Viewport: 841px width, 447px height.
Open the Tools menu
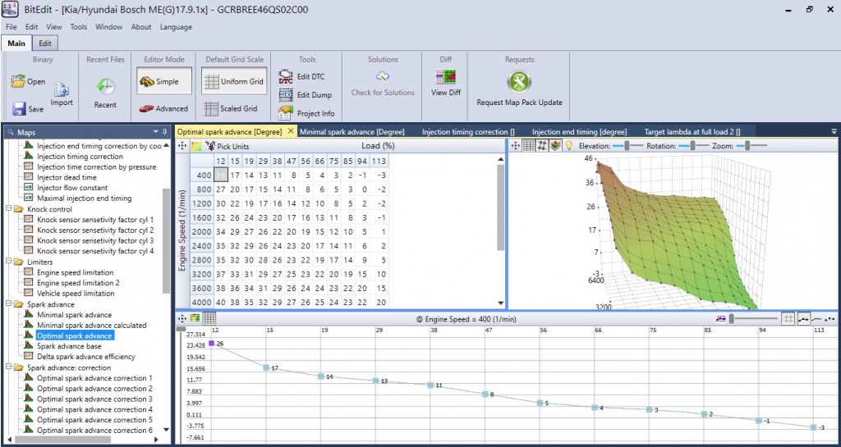click(78, 27)
